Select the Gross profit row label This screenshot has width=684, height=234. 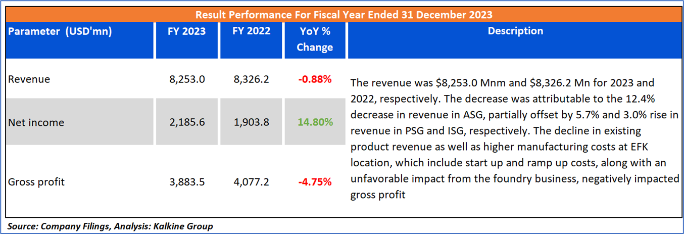pos(36,182)
